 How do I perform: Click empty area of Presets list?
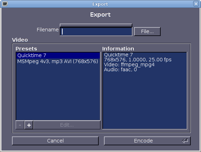tap(58, 92)
